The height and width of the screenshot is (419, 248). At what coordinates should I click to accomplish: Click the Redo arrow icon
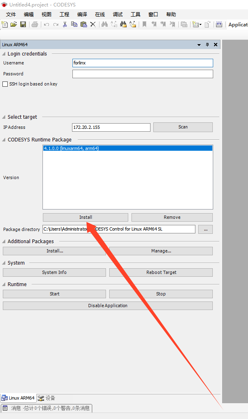56,25
